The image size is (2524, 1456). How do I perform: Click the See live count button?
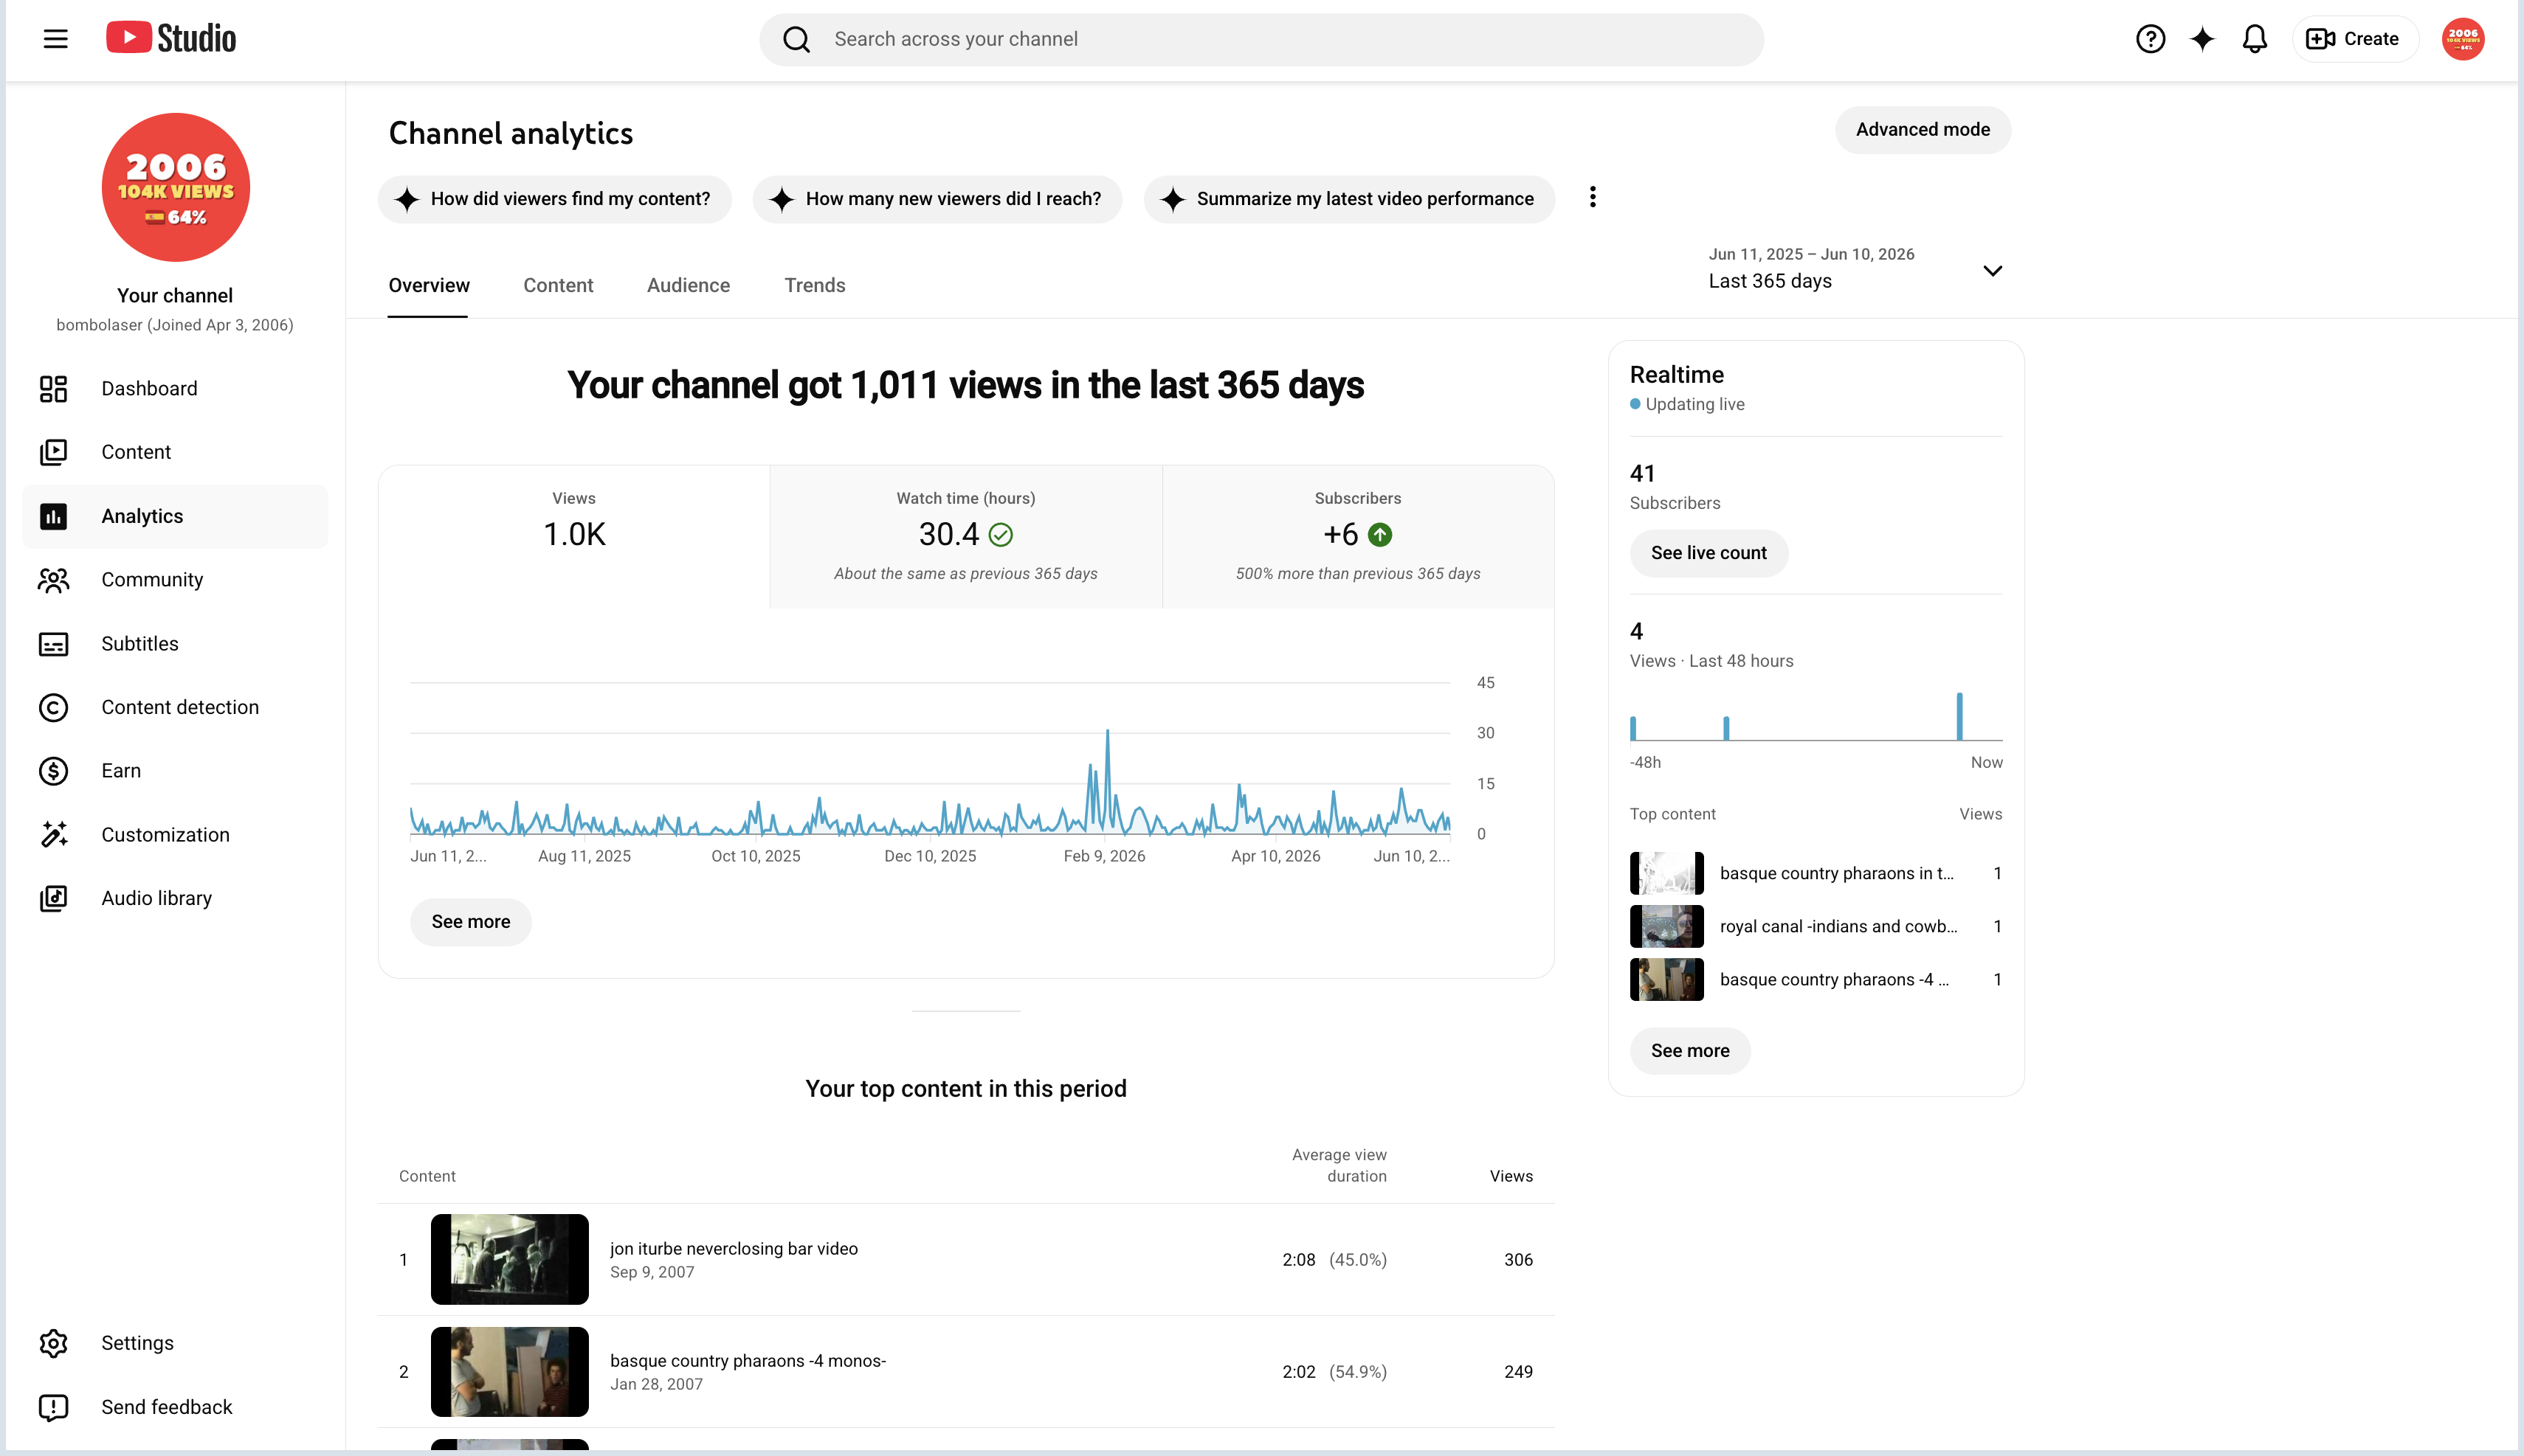point(1708,553)
